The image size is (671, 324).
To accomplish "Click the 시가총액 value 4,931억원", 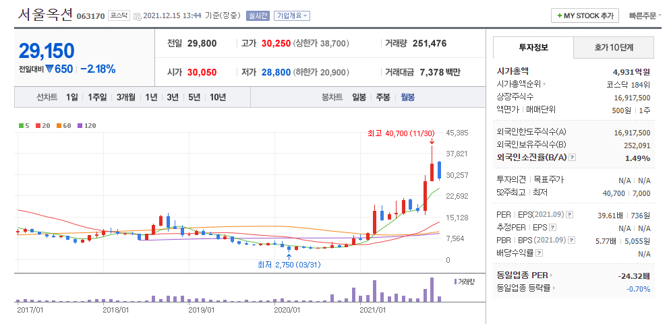I will point(631,71).
